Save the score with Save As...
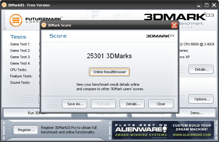The width and height of the screenshot is (219, 142). (x=75, y=104)
